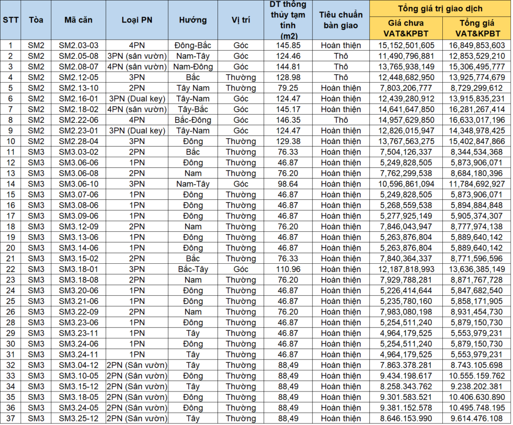The width and height of the screenshot is (513, 425).
Task: Select price 7.863.378.281
Action: coord(406,365)
